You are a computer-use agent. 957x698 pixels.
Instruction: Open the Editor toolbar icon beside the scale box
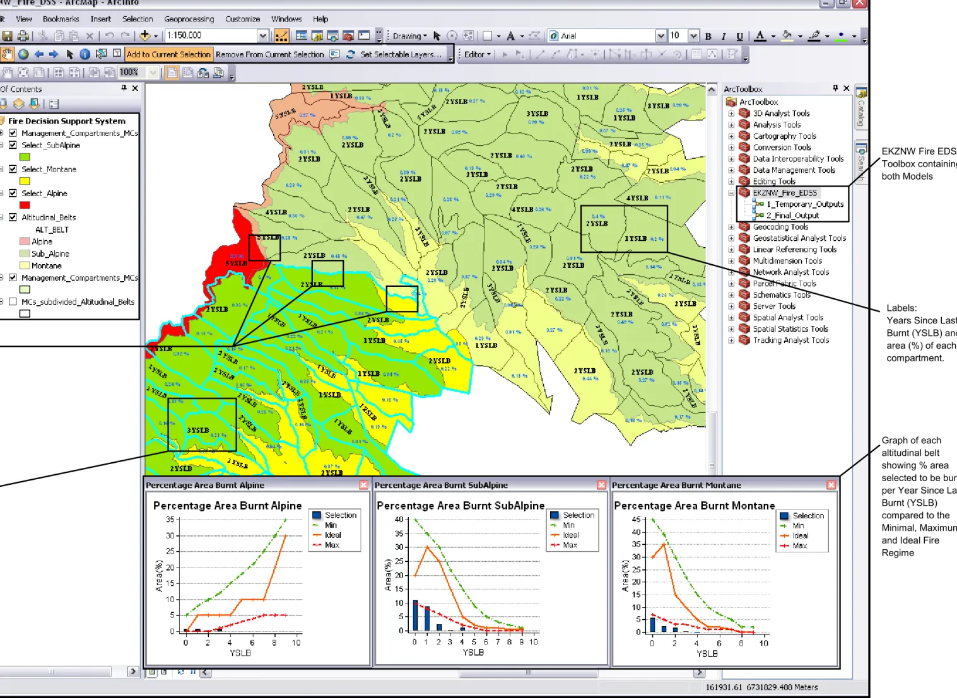(282, 36)
